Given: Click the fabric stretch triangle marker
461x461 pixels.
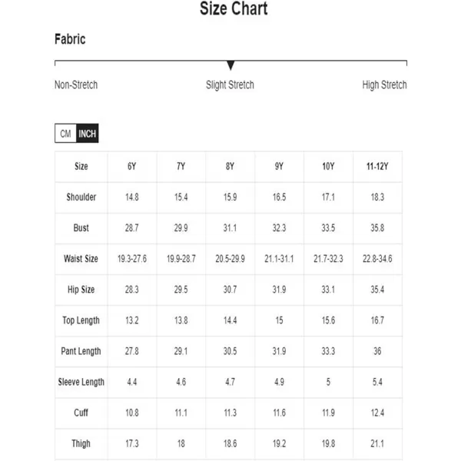Looking at the screenshot, I should pyautogui.click(x=230, y=66).
